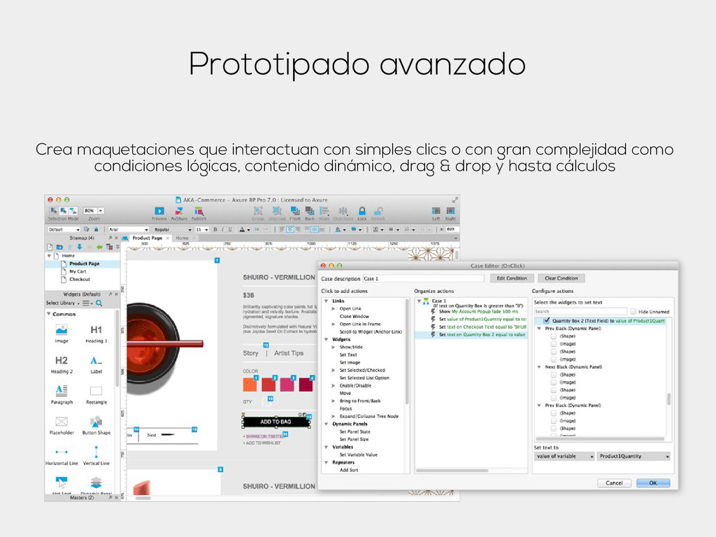
Task: Click the Publish toolbar icon
Action: tap(199, 211)
